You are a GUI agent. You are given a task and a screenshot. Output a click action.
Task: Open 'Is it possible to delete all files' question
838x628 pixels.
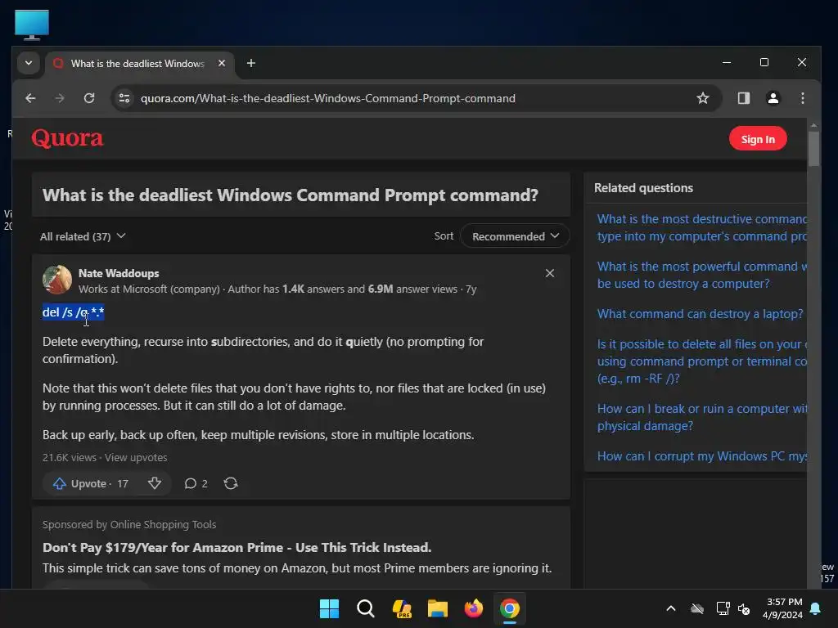click(x=701, y=361)
